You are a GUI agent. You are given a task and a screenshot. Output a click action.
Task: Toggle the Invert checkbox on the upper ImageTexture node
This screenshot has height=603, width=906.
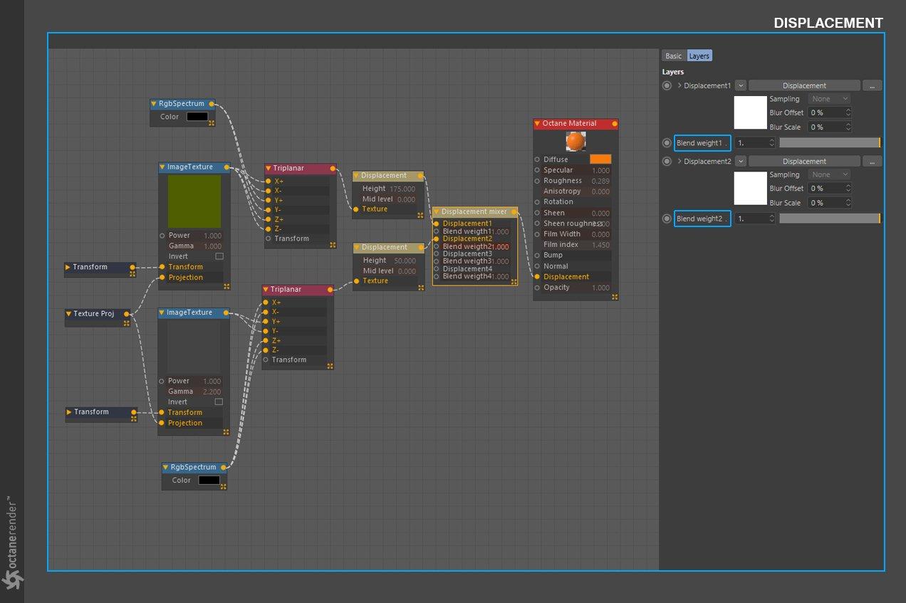219,256
